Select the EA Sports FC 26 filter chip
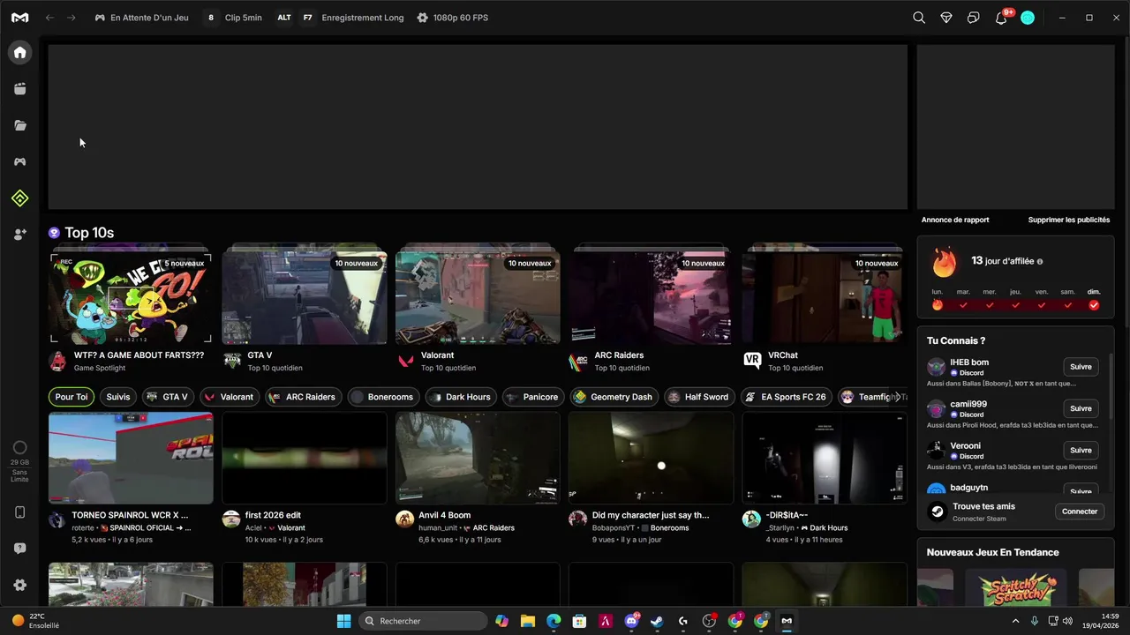Viewport: 1130px width, 635px height. coord(787,397)
